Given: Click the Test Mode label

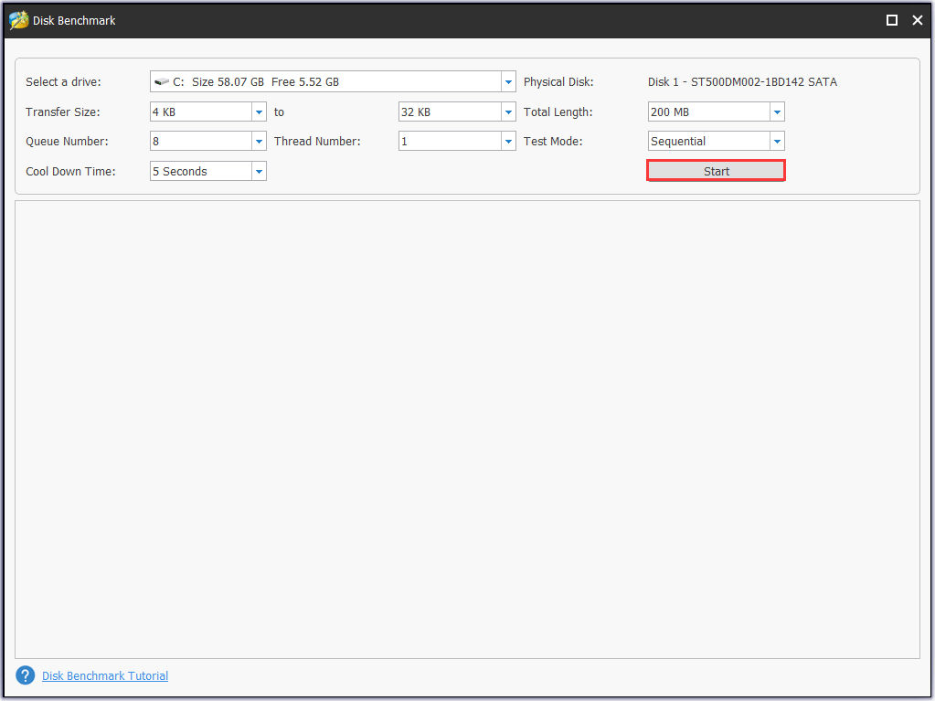Looking at the screenshot, I should tap(553, 142).
